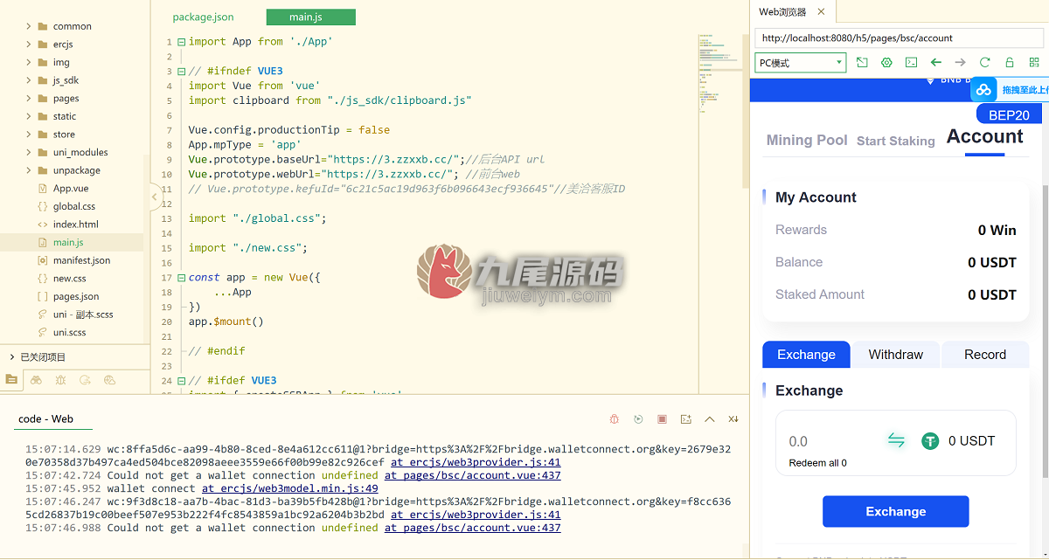Open account.vue:437 link at 15:07:42.724
The image size is (1049, 560).
pos(472,475)
